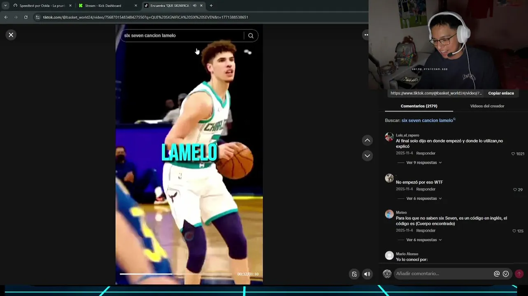Click Responder under 'No empezó por eso WTF'

coord(426,190)
